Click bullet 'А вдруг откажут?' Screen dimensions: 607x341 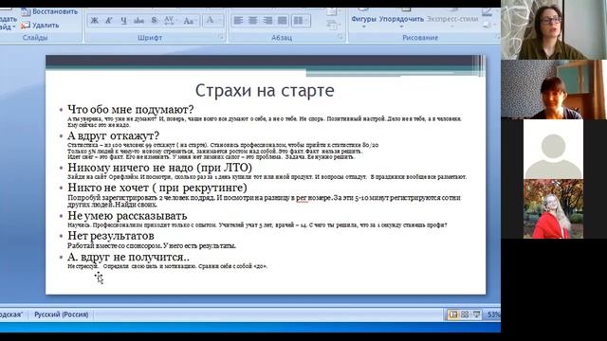click(x=114, y=135)
